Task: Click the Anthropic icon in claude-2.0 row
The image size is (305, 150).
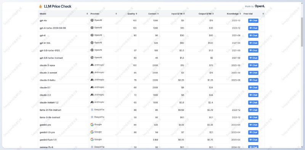Action: click(92, 95)
